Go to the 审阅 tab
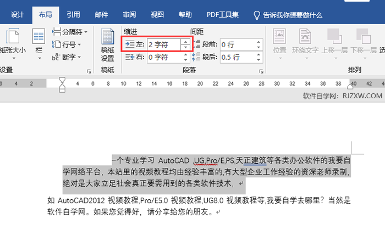This screenshot has width=385, height=230. (x=129, y=15)
